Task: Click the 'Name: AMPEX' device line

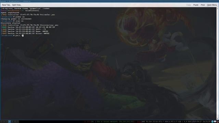Action: pos(24,31)
